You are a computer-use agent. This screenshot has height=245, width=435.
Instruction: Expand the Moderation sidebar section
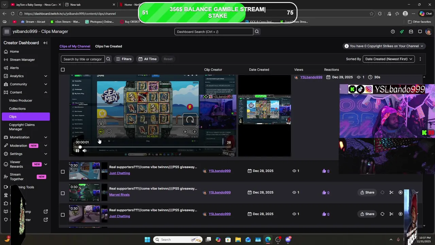point(46,146)
